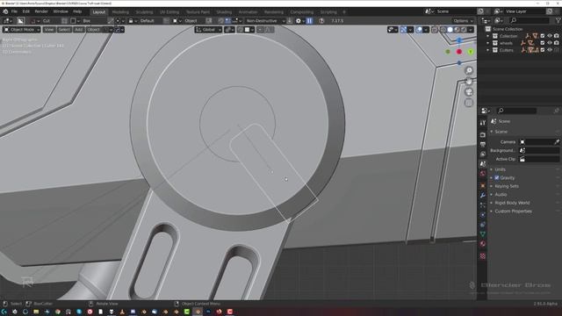Open the View Layer properties tab
The image size is (562, 316).
(x=483, y=154)
